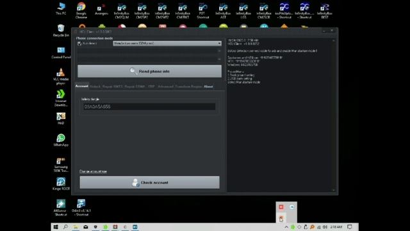This screenshot has height=231, width=410.
Task: Open the Mail app on the taskbar
Action: coord(85,227)
